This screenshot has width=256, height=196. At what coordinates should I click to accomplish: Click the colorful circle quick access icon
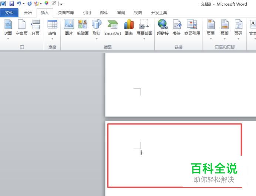[x=47, y=3]
